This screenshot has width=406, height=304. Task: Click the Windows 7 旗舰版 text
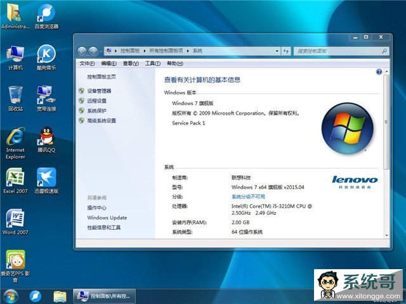point(193,103)
